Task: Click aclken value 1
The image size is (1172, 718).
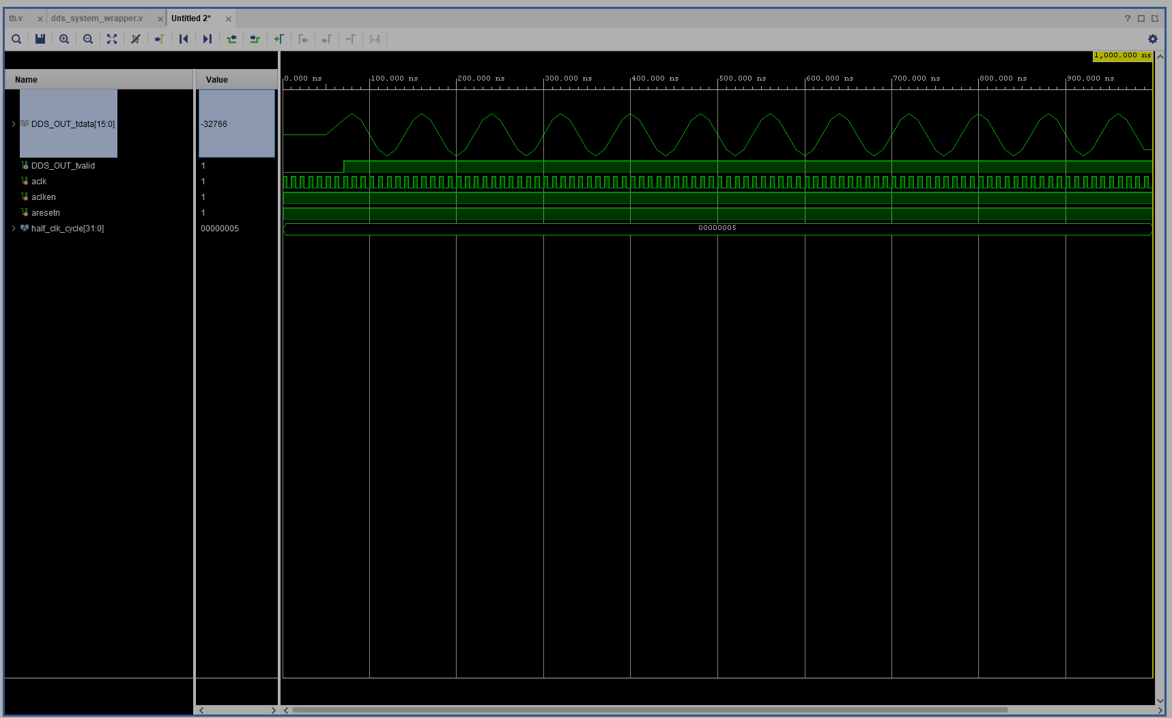Action: (x=203, y=197)
